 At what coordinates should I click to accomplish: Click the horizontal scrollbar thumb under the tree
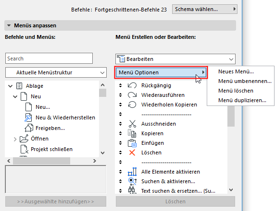pos(41,161)
